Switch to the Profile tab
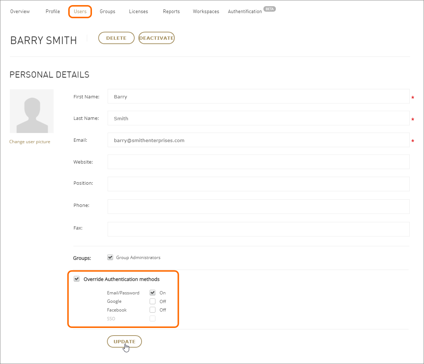 53,12
